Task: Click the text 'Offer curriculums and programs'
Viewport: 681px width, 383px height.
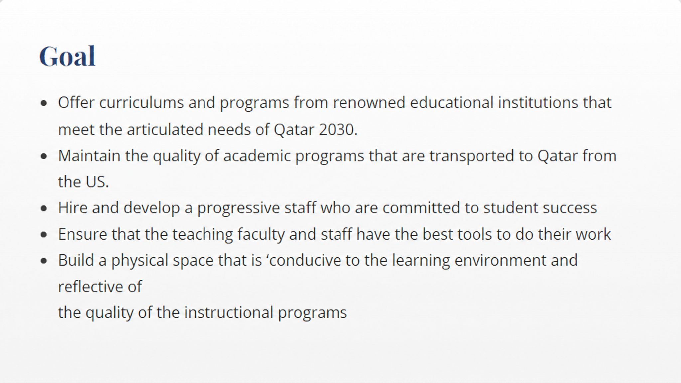Action: [x=174, y=103]
